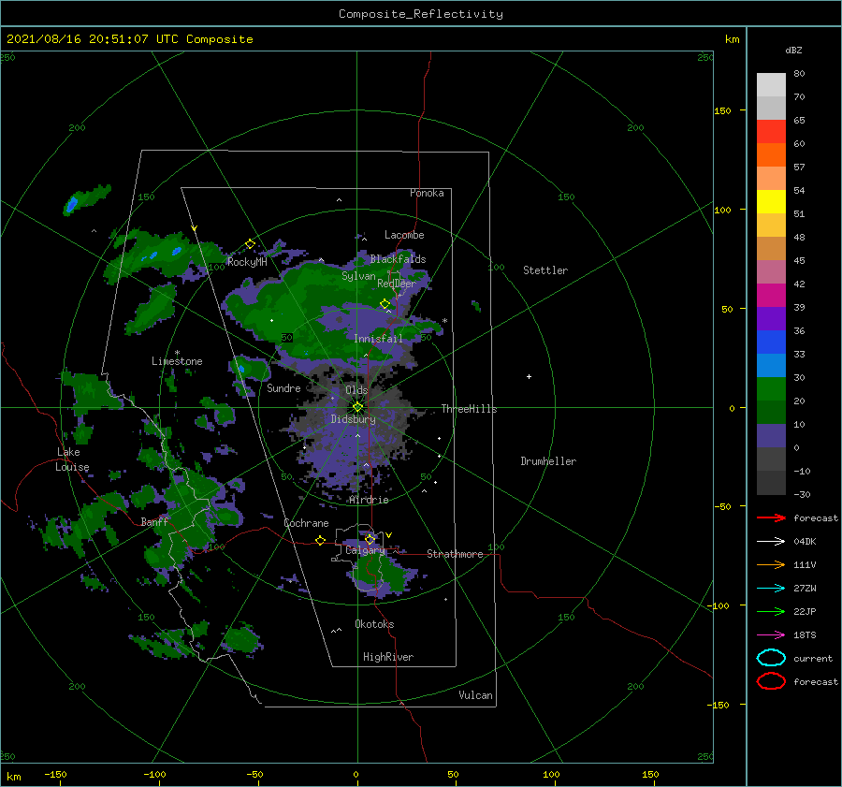Click the orange 60-57 dBZ swatch
Image resolution: width=842 pixels, height=787 pixels.
[771, 155]
